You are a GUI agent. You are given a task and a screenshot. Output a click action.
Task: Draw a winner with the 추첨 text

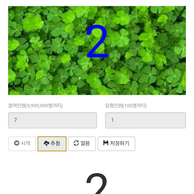click(55, 143)
